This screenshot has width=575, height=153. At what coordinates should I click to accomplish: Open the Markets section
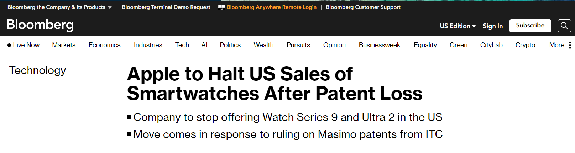coord(64,45)
